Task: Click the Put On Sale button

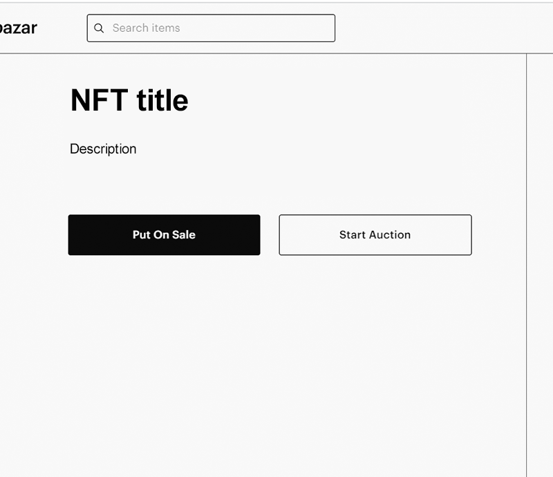Action: [164, 234]
